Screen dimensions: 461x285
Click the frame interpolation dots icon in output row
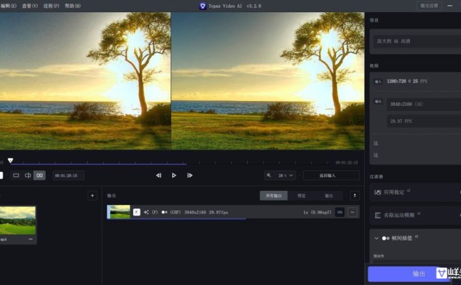pos(164,212)
